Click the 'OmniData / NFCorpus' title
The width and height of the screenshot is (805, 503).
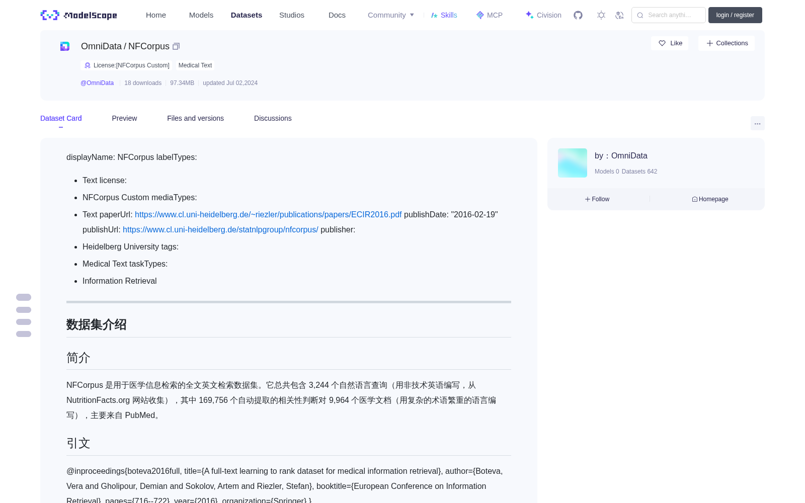[125, 46]
